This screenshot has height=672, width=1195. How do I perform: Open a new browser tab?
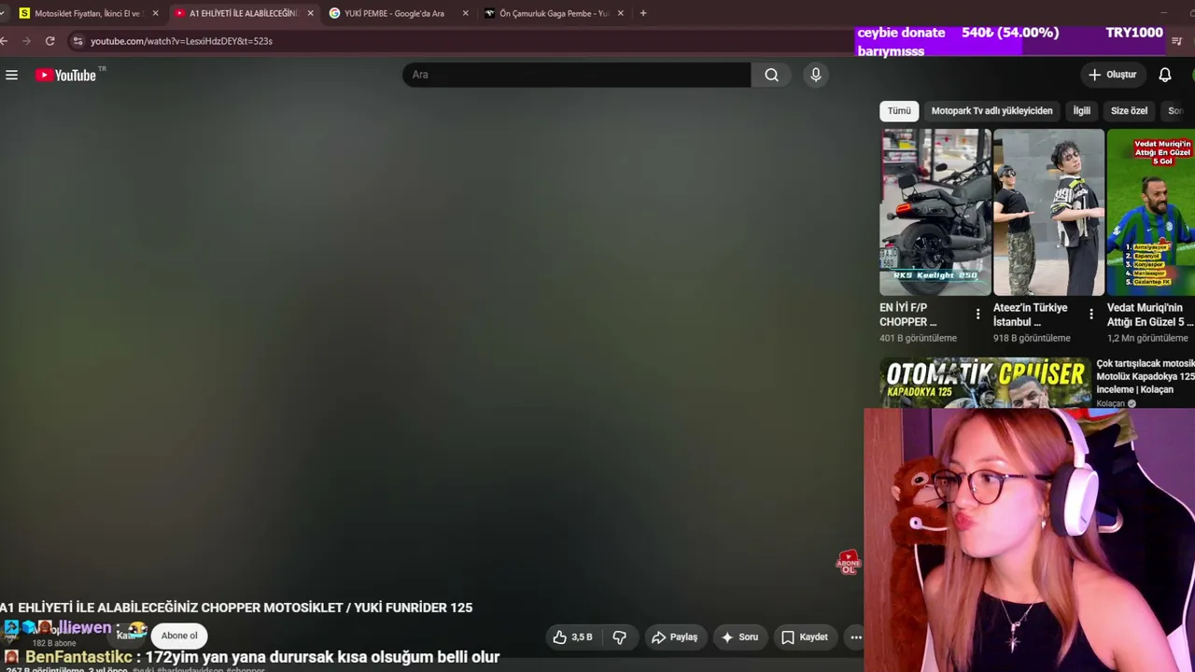coord(643,13)
